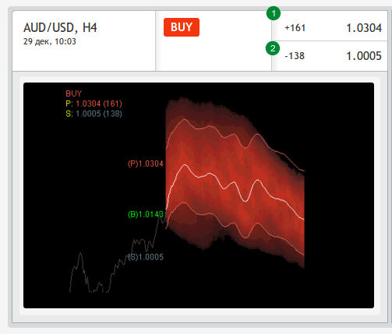Click the (P)1.0304 chart level label
This screenshot has height=334, width=392.
pos(146,163)
